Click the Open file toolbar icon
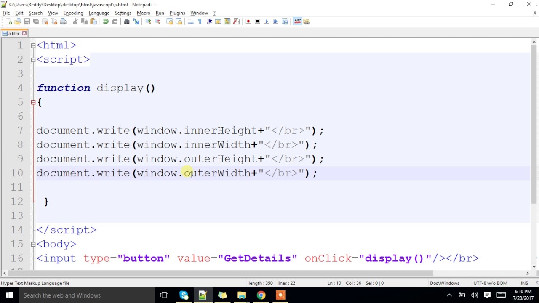 point(17,21)
